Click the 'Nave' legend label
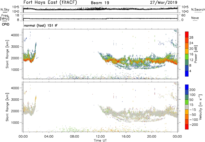The height and width of the screenshot is (142, 205). coord(195,18)
